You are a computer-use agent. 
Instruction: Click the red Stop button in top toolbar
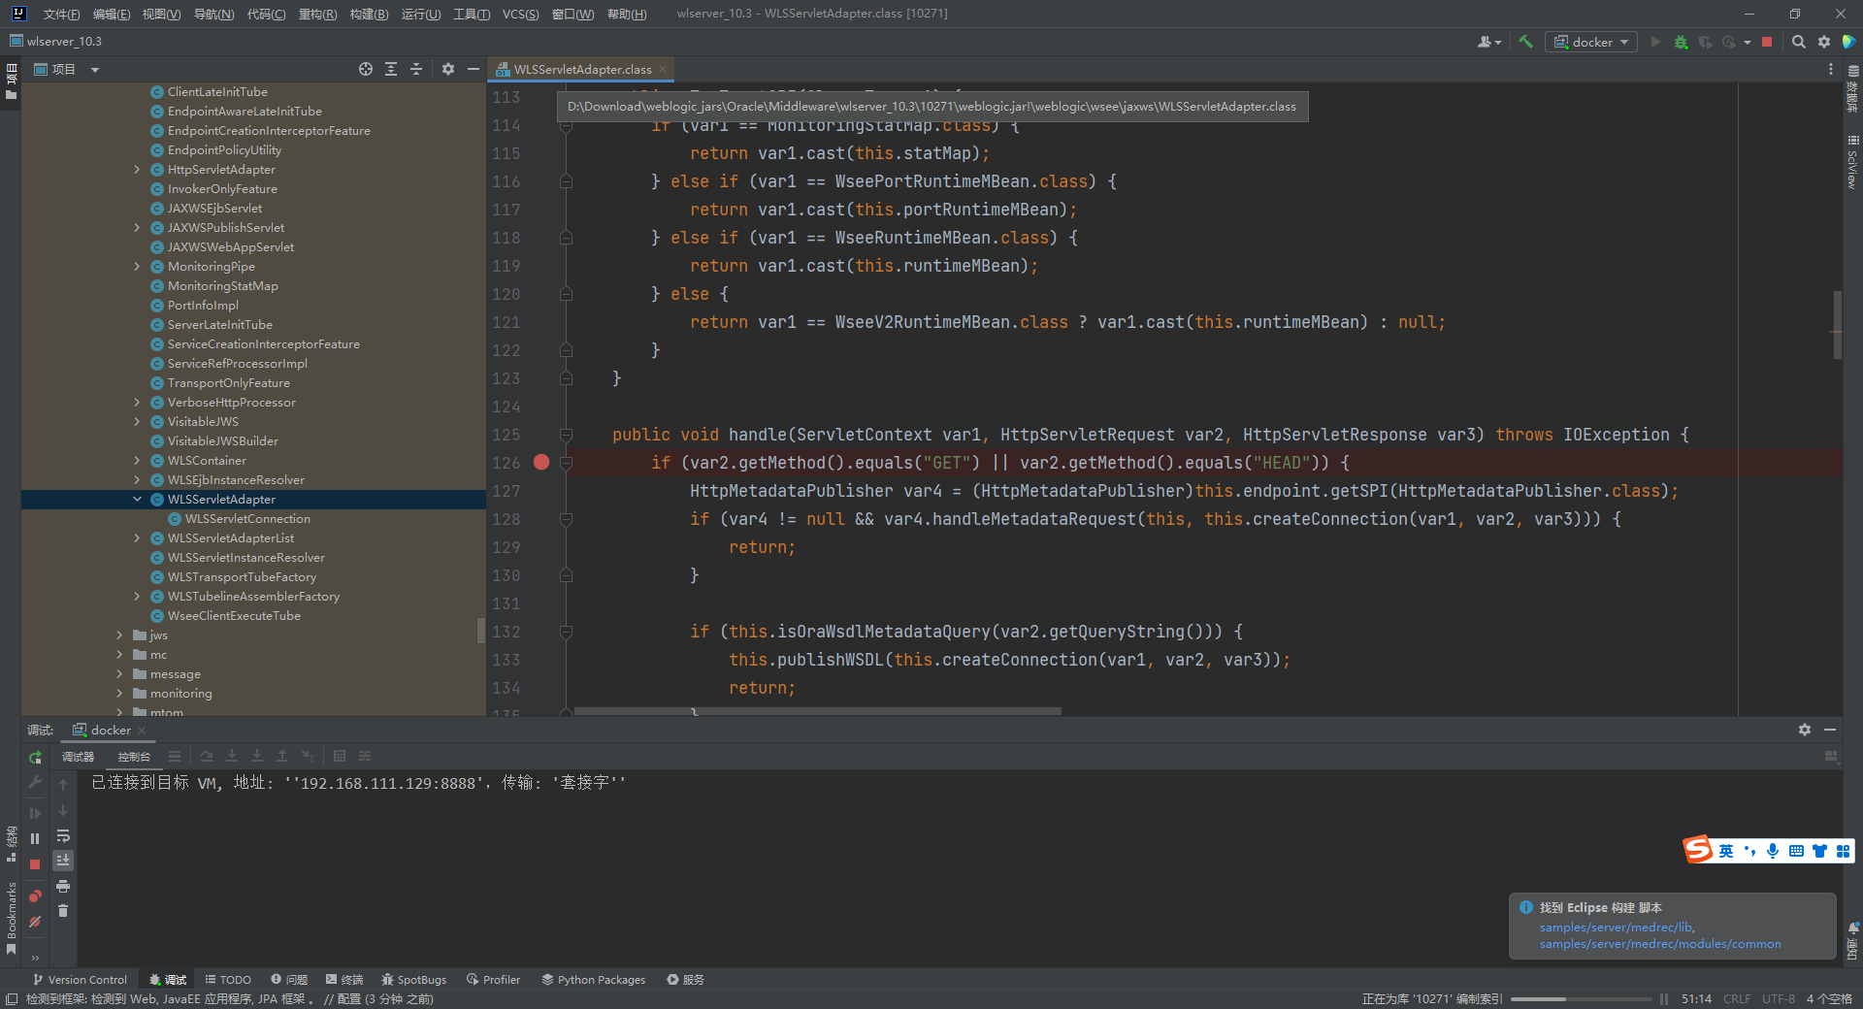click(x=1767, y=42)
